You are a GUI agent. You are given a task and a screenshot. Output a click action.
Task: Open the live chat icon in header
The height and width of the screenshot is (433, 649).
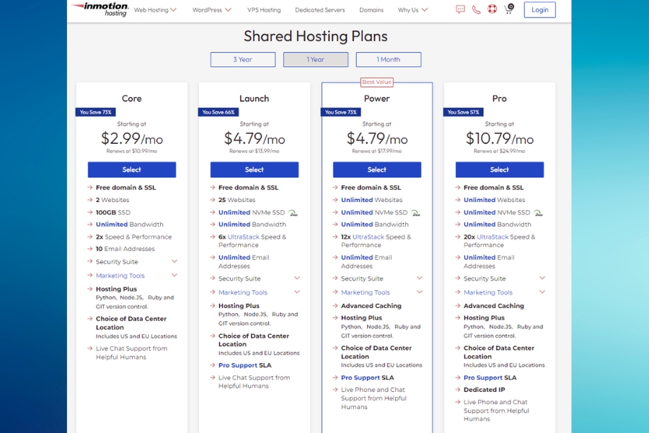[460, 9]
